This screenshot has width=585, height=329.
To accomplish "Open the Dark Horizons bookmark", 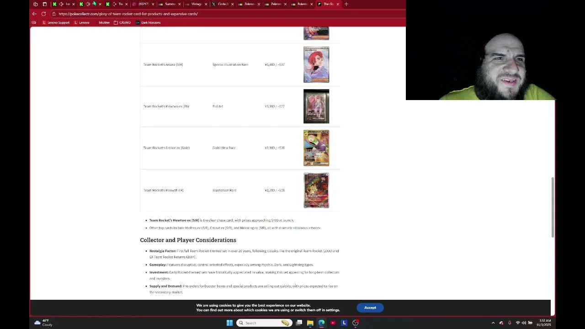I will point(149,22).
